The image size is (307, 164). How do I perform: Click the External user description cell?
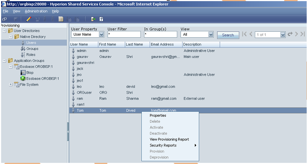point(194,98)
